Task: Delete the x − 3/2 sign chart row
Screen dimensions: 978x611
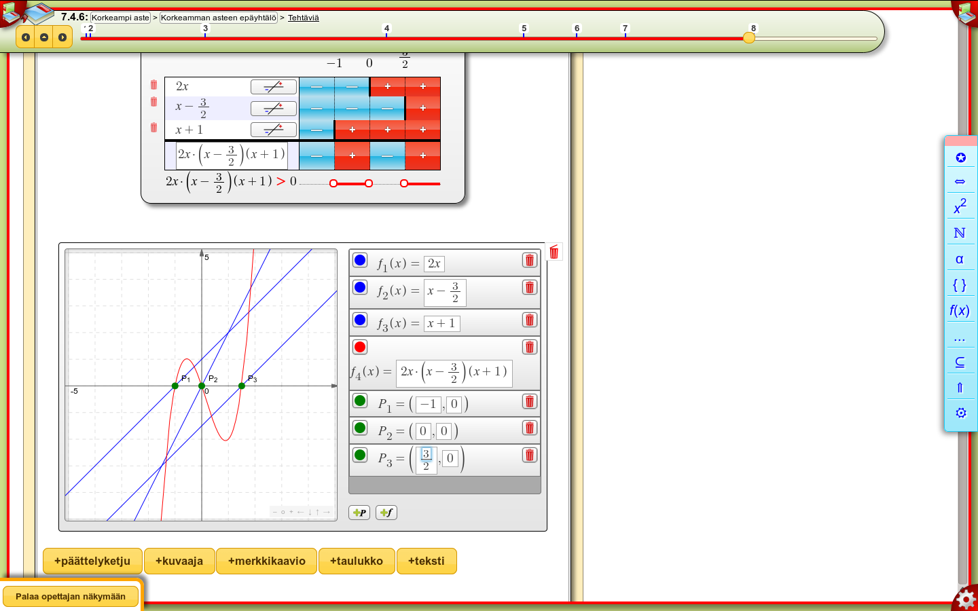Action: pos(153,102)
